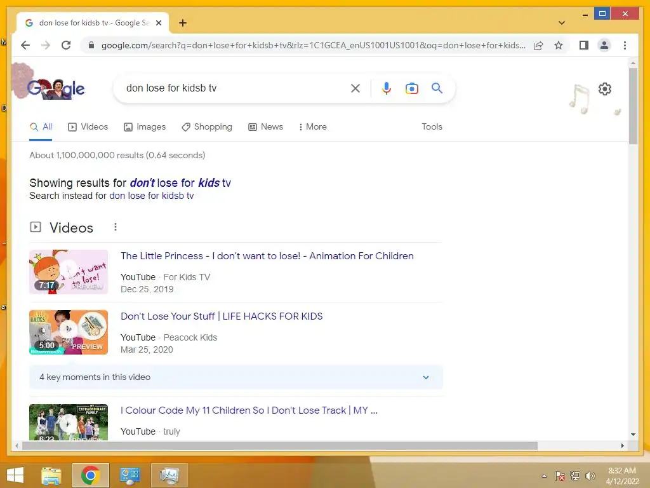
Task: Show hidden system tray icons
Action: [544, 476]
